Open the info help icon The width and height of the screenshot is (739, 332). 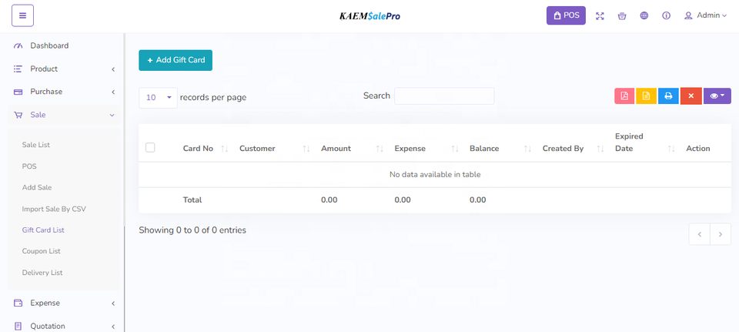(666, 15)
